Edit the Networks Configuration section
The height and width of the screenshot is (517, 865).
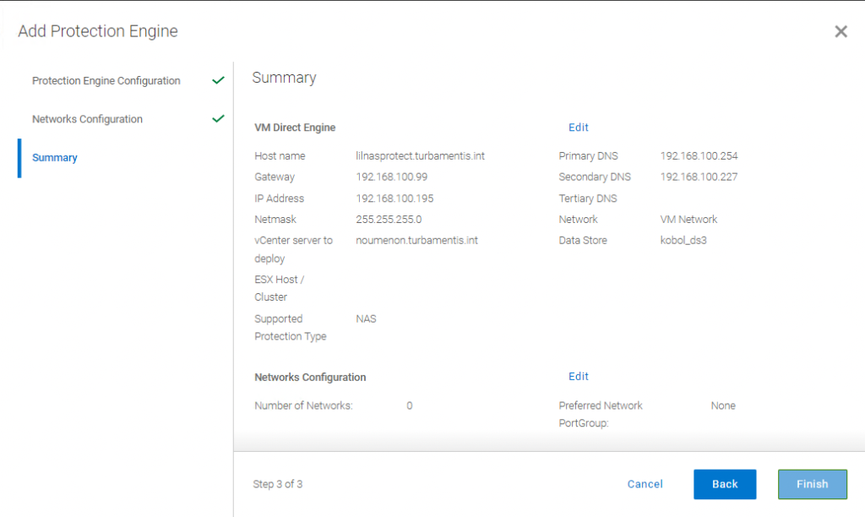(x=578, y=376)
